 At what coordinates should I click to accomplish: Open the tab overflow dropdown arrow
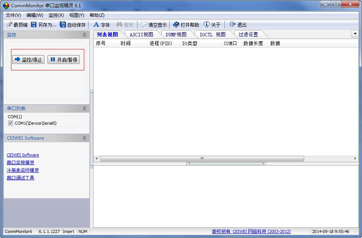click(x=355, y=34)
